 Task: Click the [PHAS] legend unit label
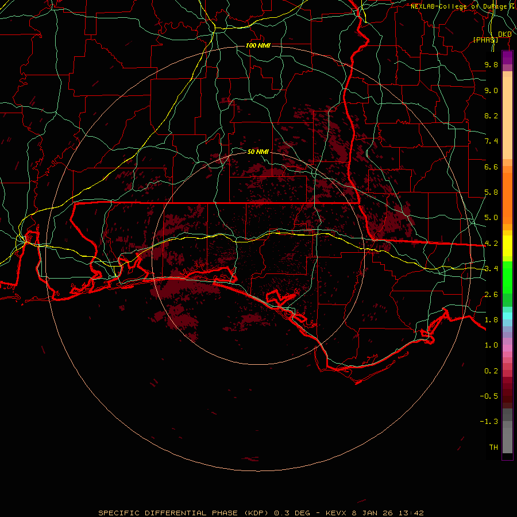[485, 40]
